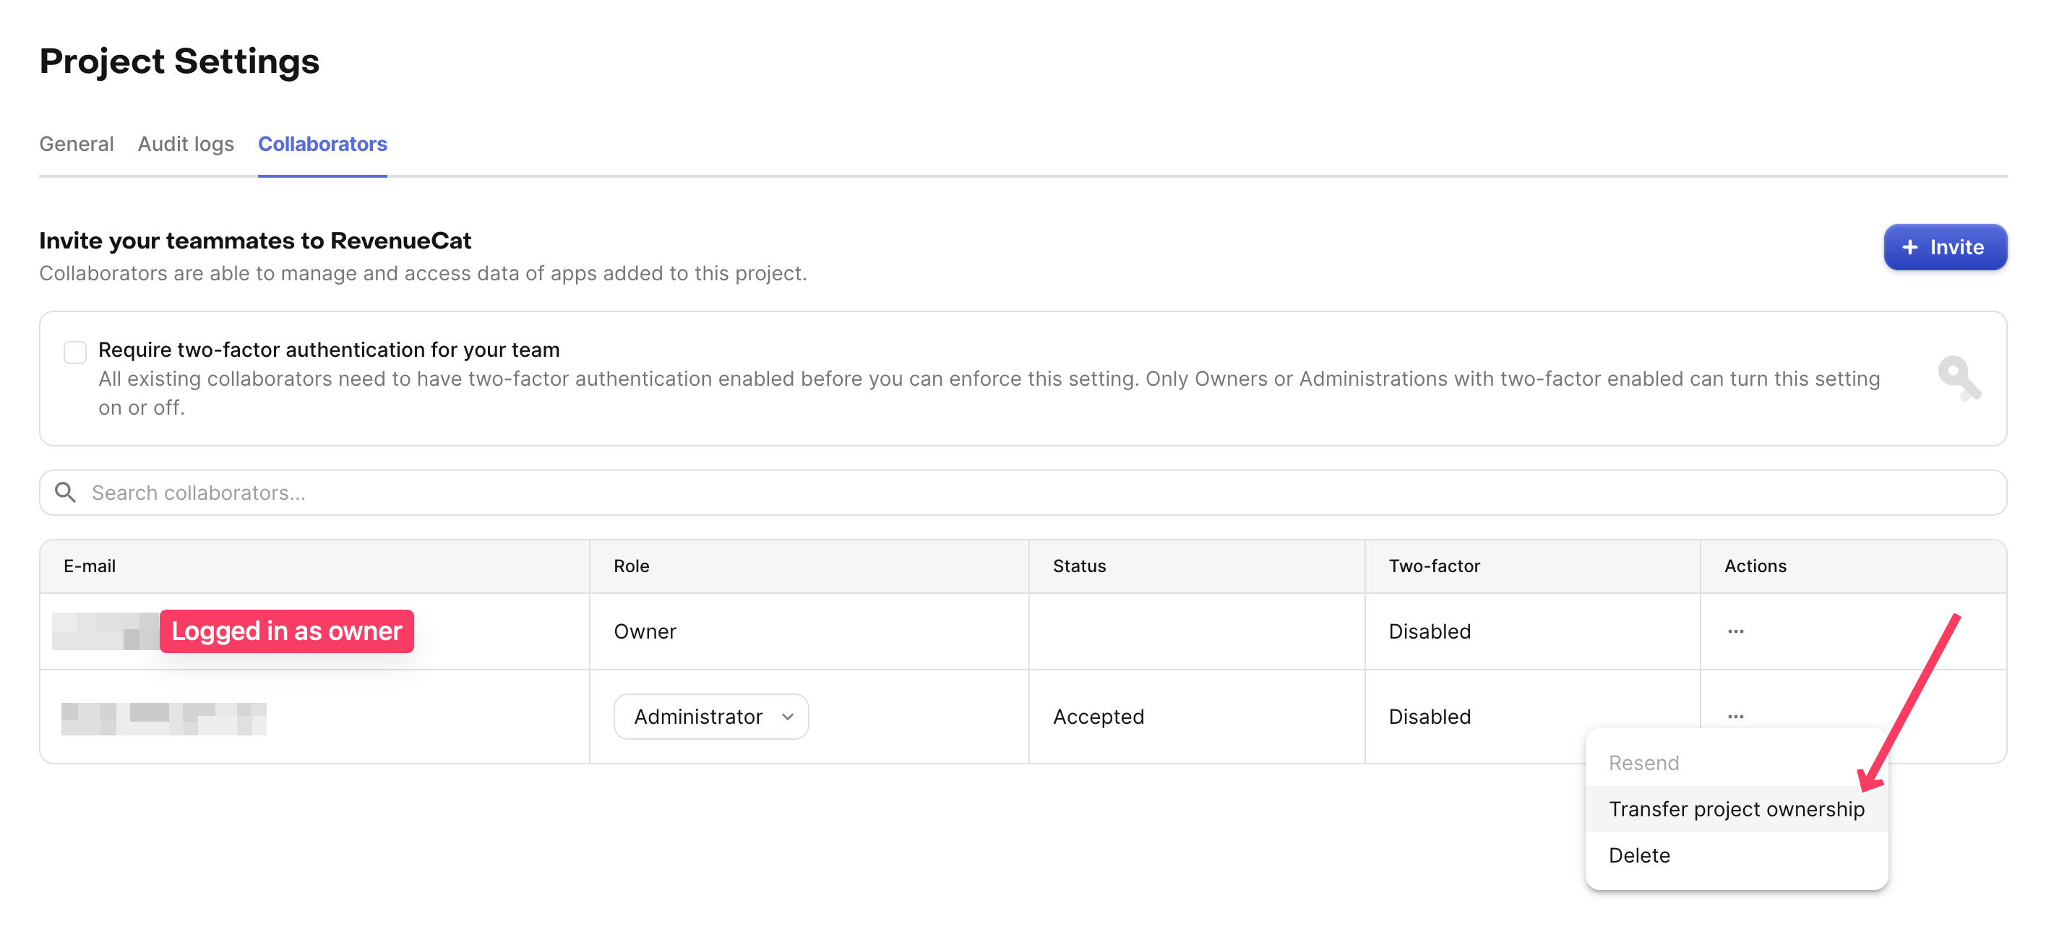Click the Two-factor column header

[x=1434, y=566]
